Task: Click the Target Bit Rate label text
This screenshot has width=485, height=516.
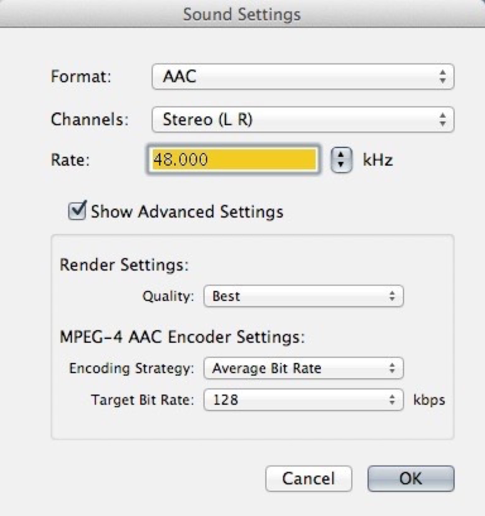Action: pos(143,400)
